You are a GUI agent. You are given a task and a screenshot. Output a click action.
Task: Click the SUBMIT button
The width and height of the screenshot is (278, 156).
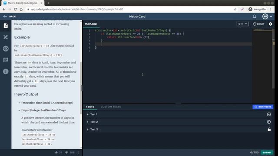(267, 153)
